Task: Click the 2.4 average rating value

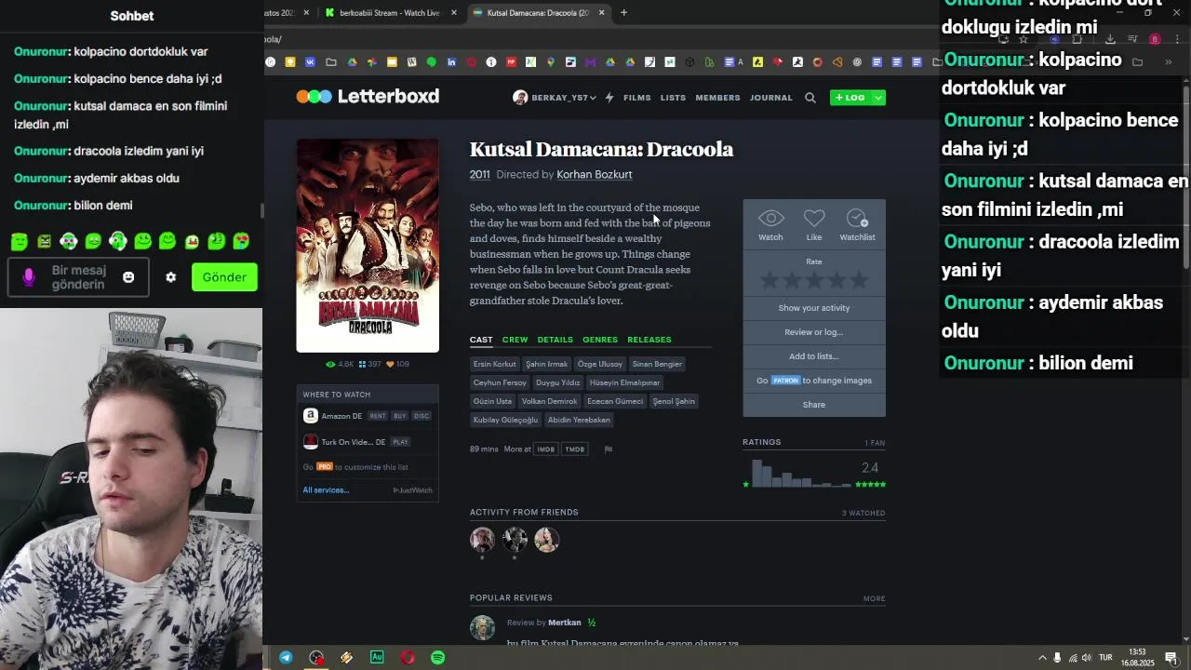Action: click(870, 468)
